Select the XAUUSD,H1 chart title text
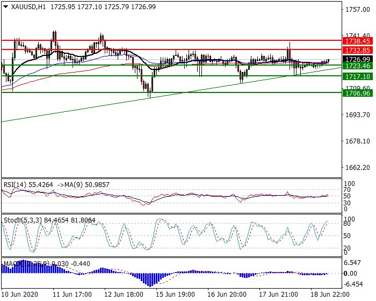Image resolution: width=376 pixels, height=301 pixels. (28, 7)
